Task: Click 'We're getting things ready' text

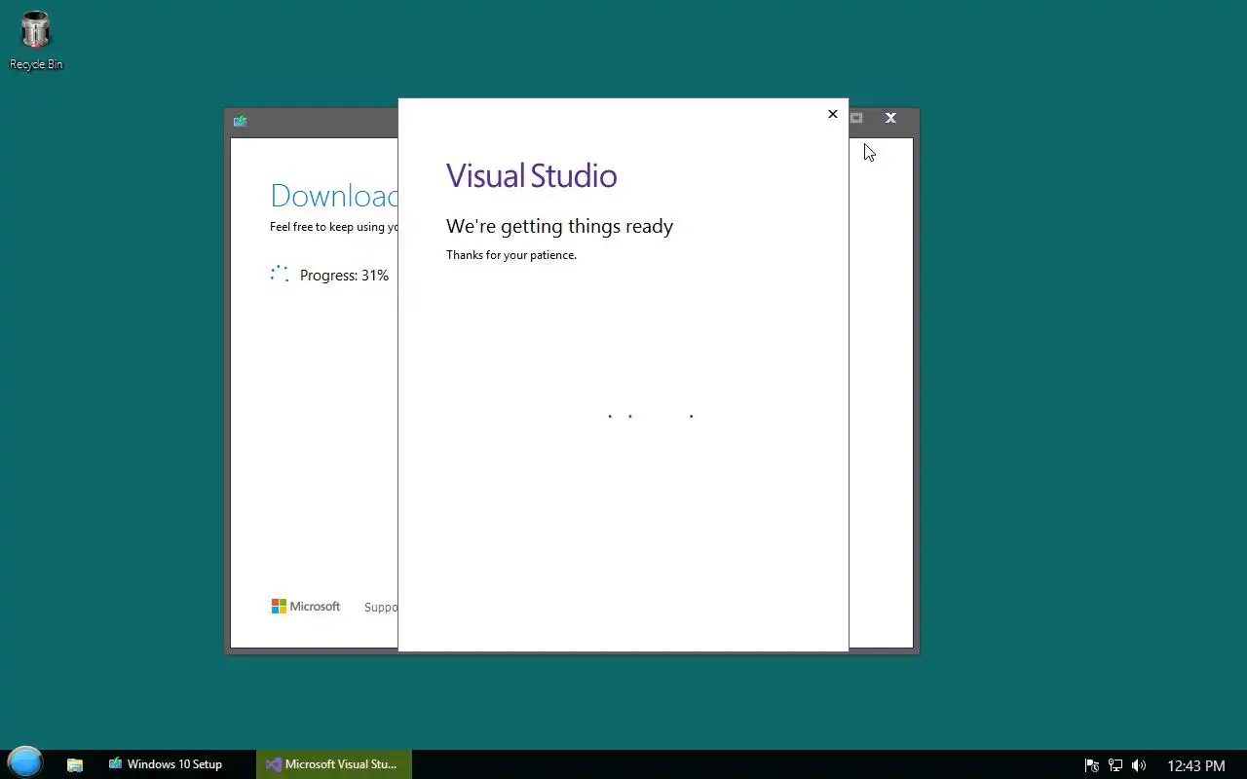Action: click(x=559, y=227)
